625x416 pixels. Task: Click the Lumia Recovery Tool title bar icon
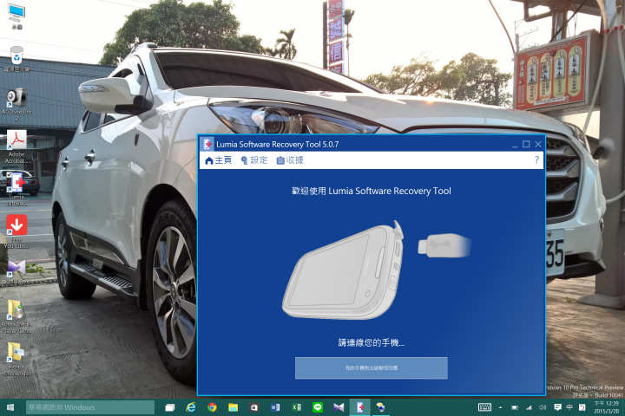pyautogui.click(x=207, y=144)
